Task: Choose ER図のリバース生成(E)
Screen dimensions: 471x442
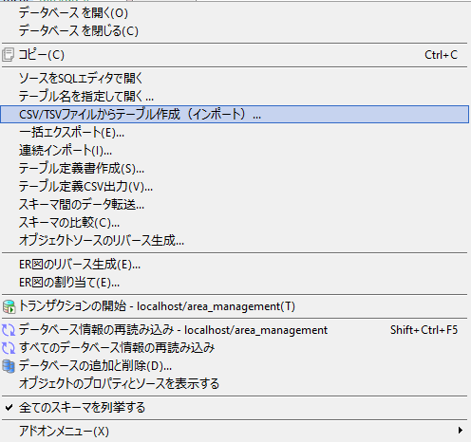Action: [x=235, y=265]
